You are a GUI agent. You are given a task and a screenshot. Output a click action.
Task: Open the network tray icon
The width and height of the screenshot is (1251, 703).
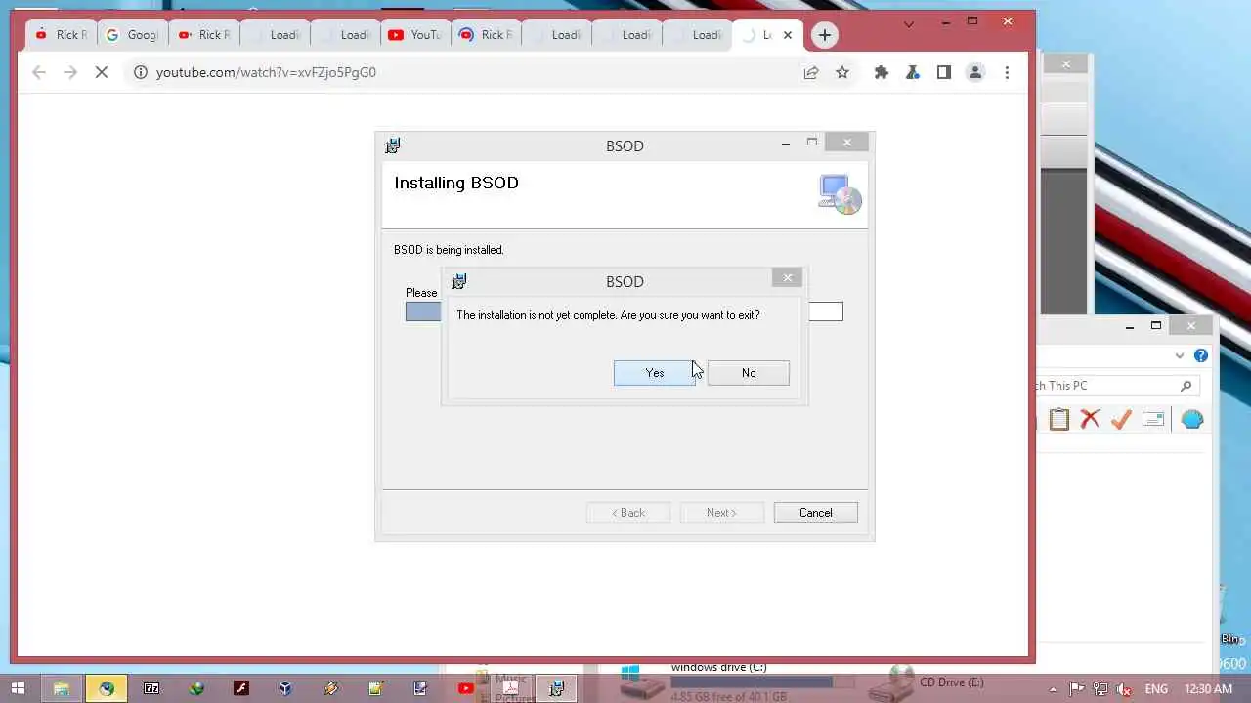(x=1100, y=688)
